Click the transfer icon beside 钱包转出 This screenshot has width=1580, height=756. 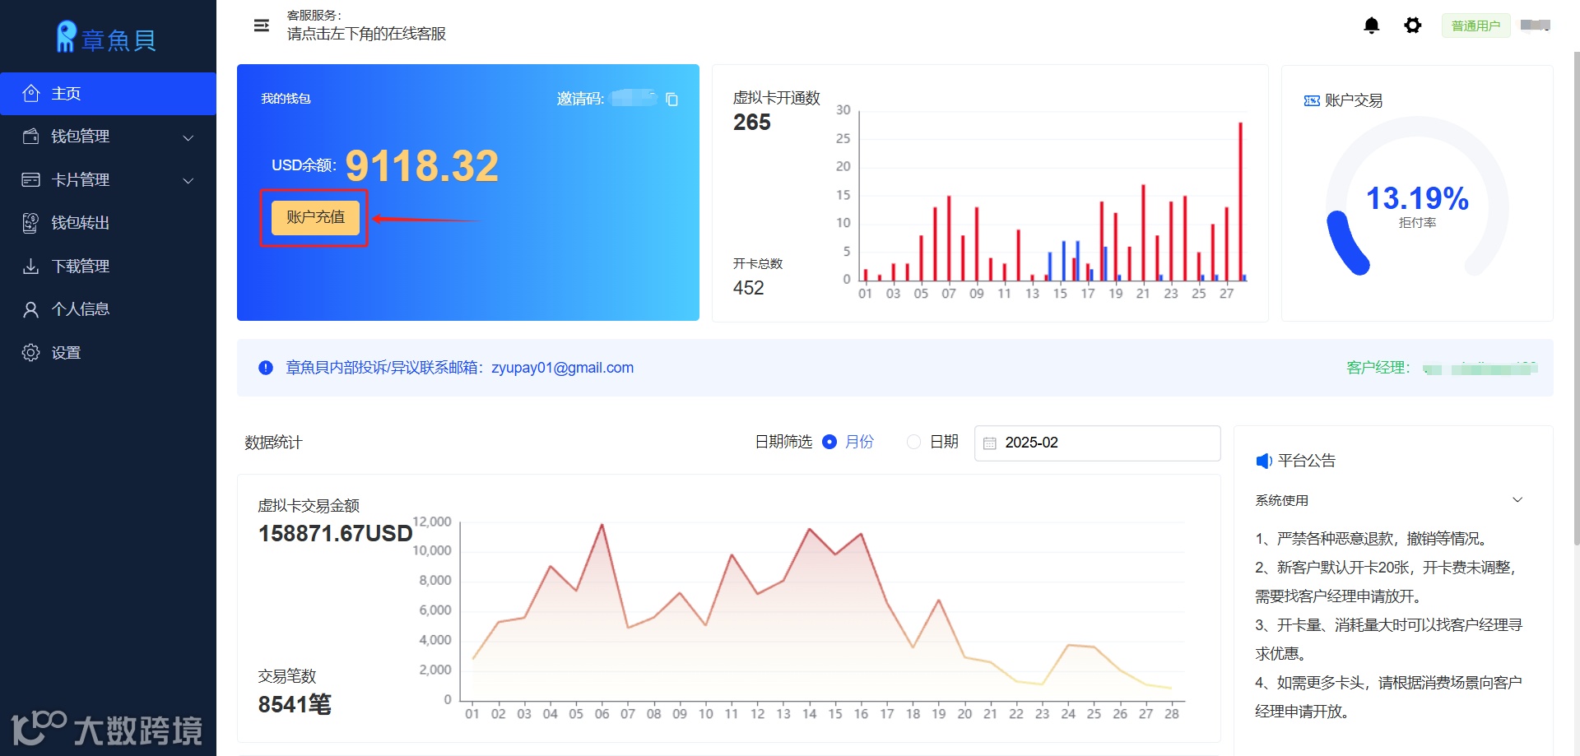(31, 223)
